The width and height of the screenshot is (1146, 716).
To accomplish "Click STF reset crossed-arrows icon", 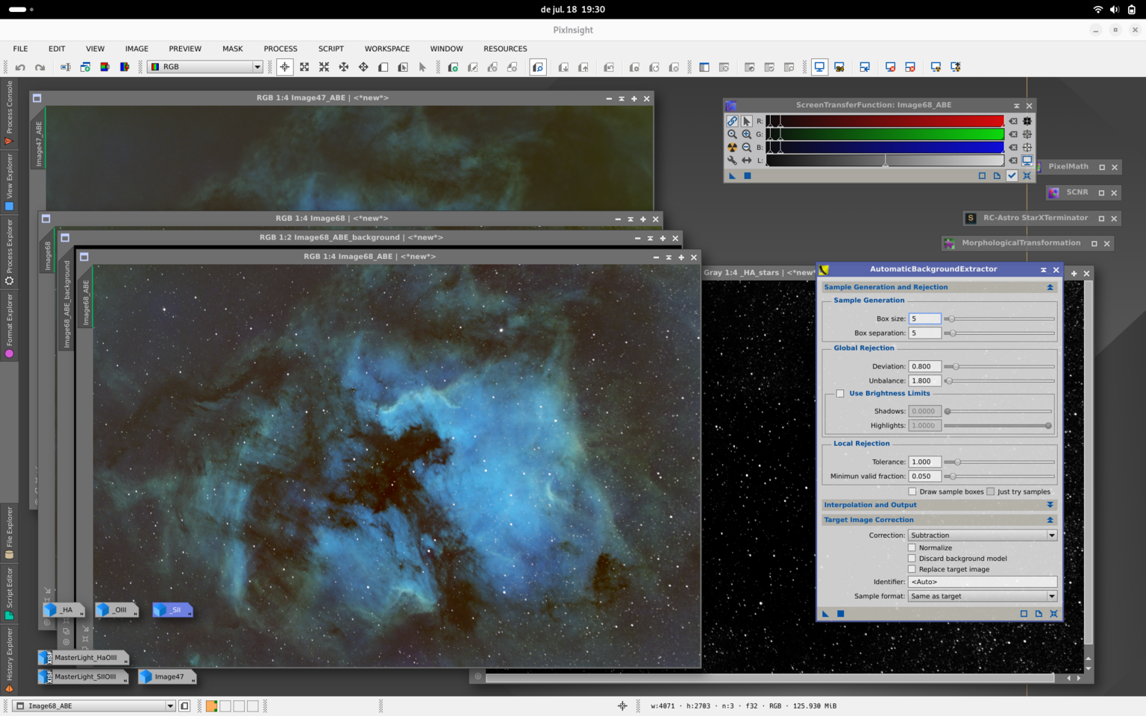I will pos(1027,176).
